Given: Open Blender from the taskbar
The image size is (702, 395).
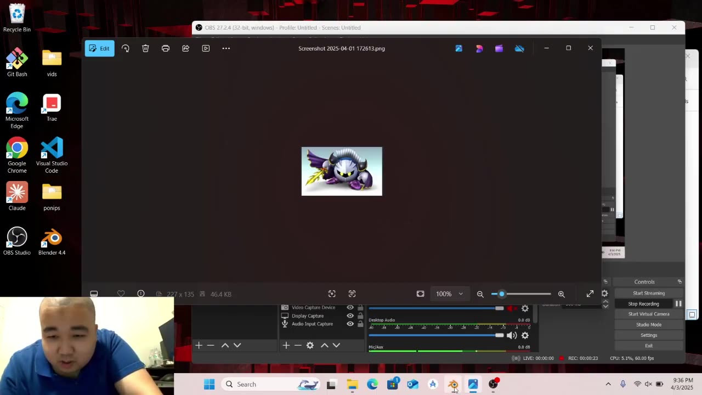Looking at the screenshot, I should click(453, 385).
